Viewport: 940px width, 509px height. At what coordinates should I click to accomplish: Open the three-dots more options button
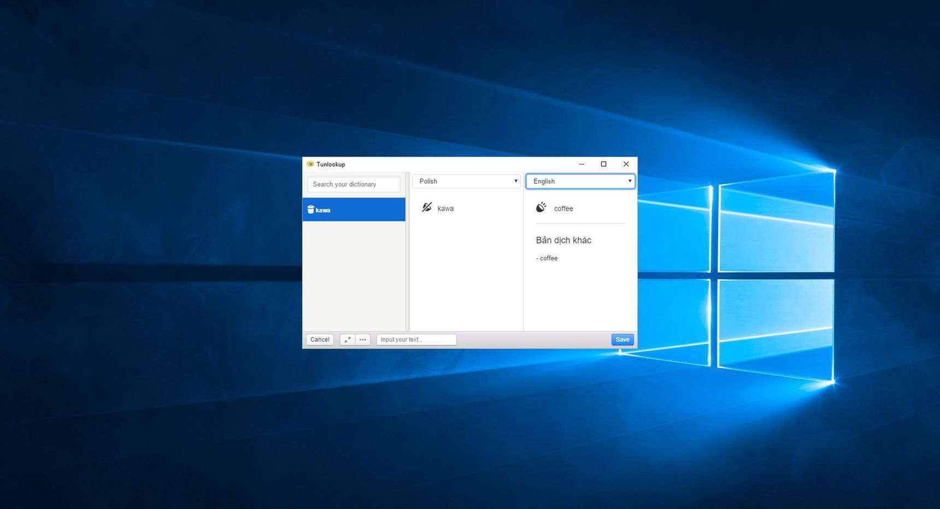click(x=363, y=340)
